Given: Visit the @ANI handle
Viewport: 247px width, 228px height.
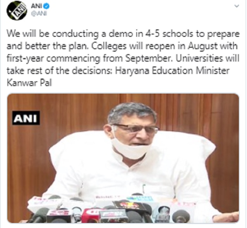Looking at the screenshot, I should click(x=39, y=14).
